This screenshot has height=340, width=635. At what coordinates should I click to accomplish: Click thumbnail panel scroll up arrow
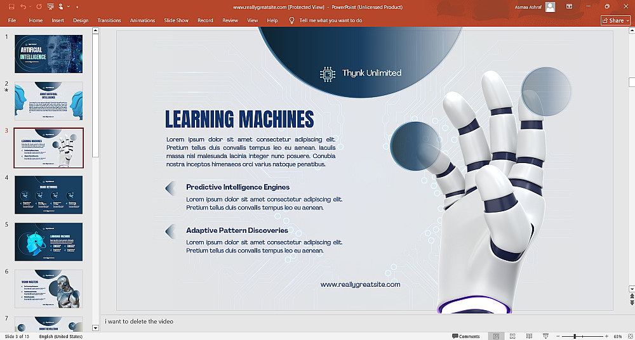[96, 30]
